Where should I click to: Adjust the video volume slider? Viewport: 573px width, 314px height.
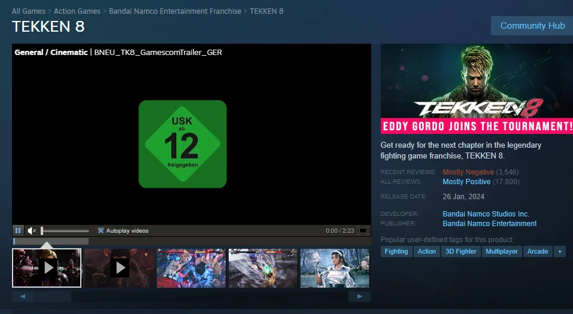[65, 231]
